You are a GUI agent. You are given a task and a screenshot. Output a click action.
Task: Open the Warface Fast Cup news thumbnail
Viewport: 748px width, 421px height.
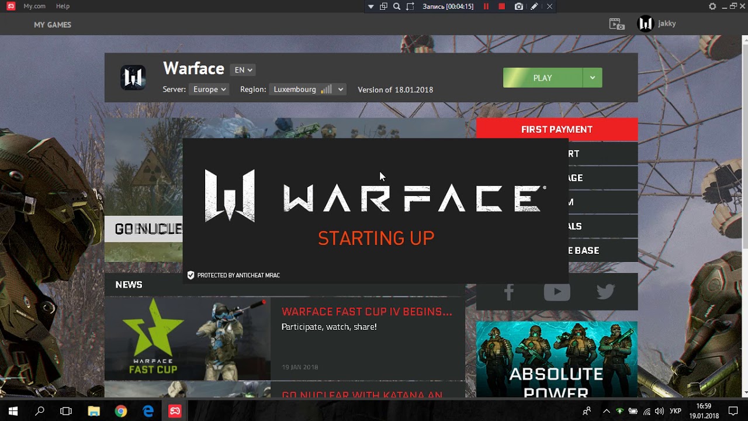click(x=188, y=339)
